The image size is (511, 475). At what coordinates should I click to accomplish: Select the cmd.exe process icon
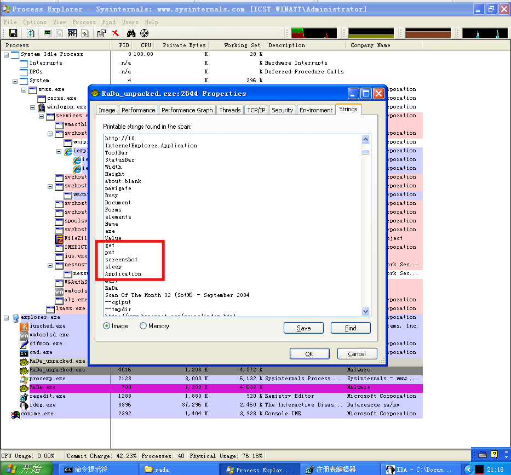(x=24, y=353)
